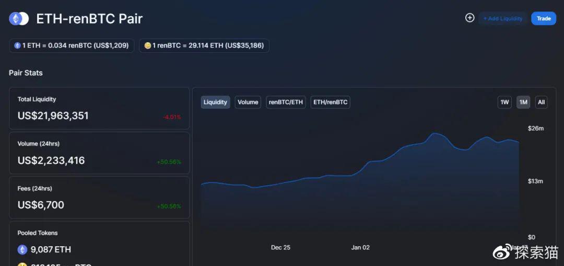This screenshot has height=266, width=564.
Task: Click the $26m axis label
Action: [536, 129]
